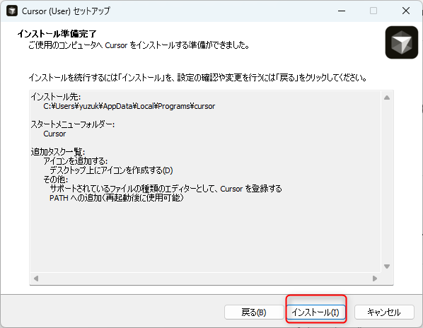Click the large Cursor logo at top right
423x328 pixels.
tap(401, 42)
